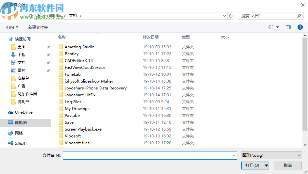The image size is (308, 174).
Task: Open the 组织 dropdown menu
Action: click(x=12, y=27)
